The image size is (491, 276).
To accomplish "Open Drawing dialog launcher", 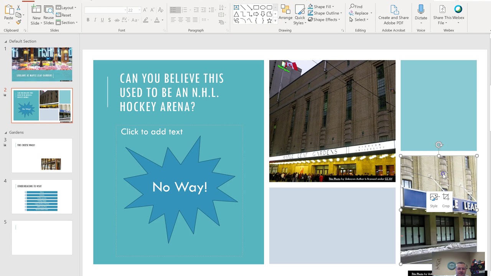I will [x=343, y=30].
